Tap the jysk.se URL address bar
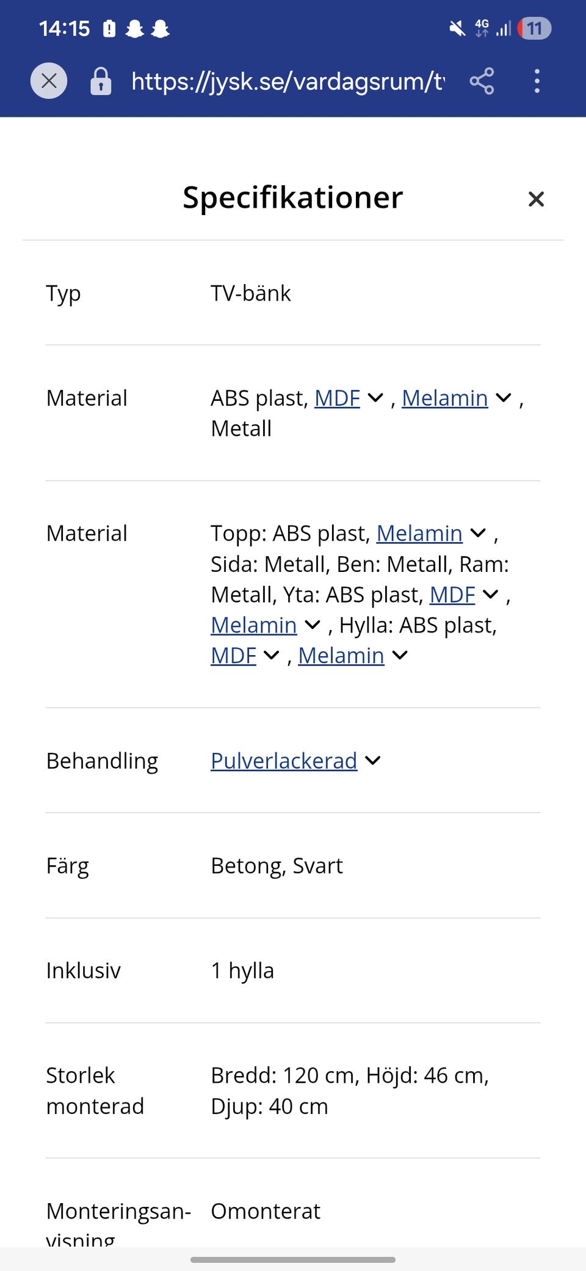586x1271 pixels. pyautogui.click(x=288, y=81)
